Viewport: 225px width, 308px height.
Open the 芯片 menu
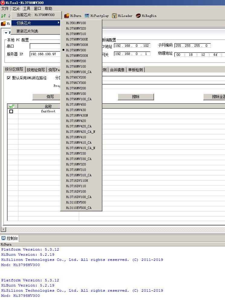[x=16, y=8]
